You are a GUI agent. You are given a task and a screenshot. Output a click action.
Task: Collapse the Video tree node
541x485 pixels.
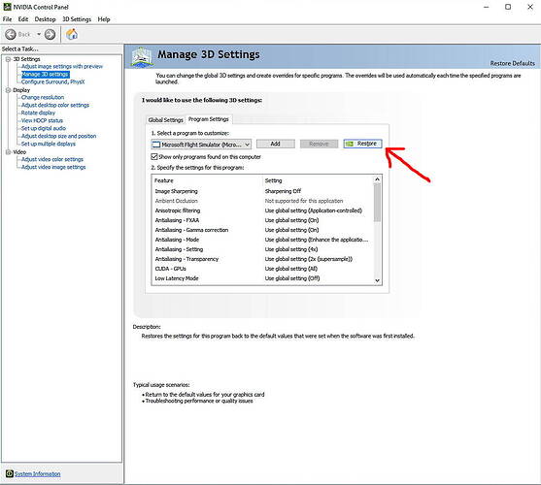(x=8, y=152)
